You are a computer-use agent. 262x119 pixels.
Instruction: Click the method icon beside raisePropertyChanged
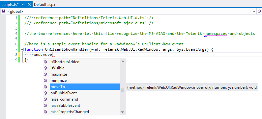[x=45, y=112]
